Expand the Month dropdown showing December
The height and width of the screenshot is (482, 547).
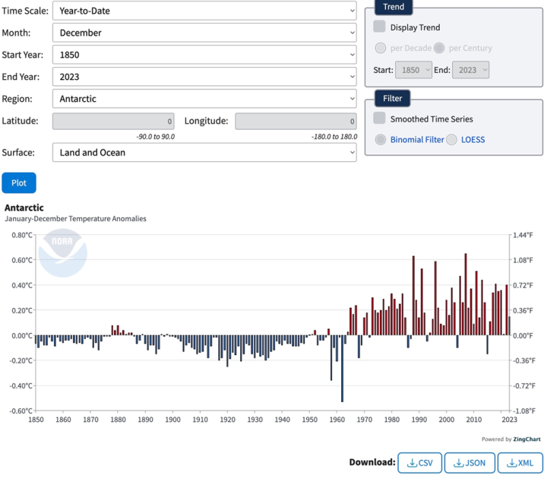204,33
